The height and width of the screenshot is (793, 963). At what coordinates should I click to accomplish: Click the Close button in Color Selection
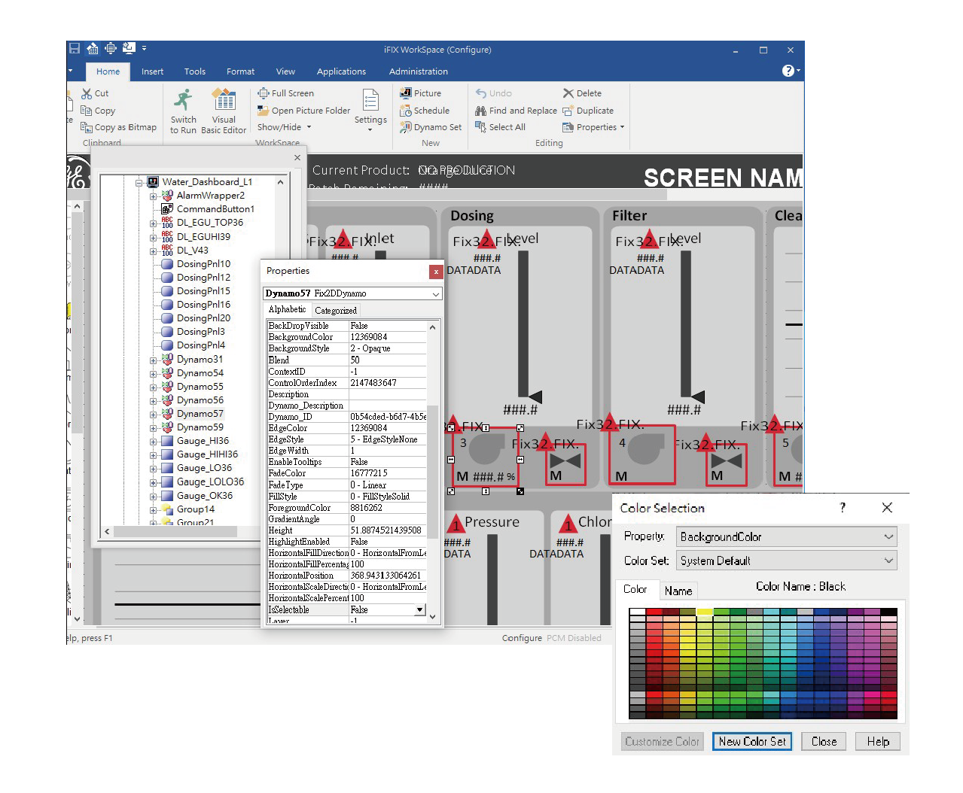coord(824,741)
